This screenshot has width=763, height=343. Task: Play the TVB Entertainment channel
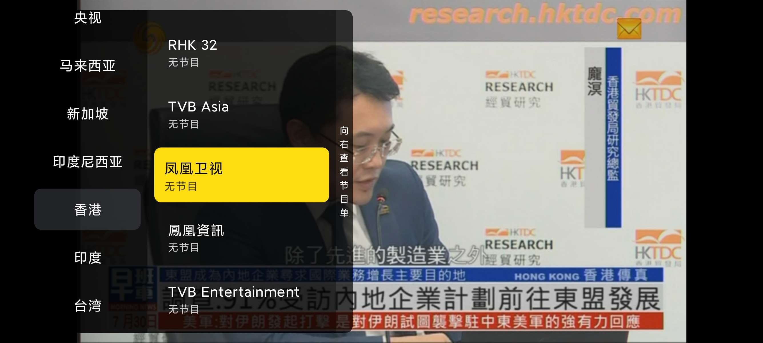click(242, 299)
